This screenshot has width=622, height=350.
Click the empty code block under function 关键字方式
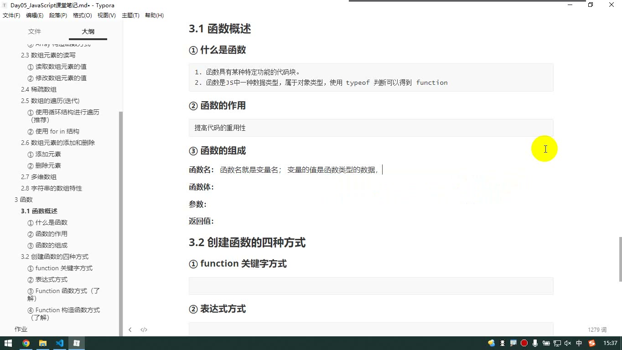click(371, 286)
